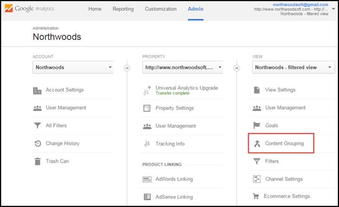Open the View dropdown showing filtered view

[293, 67]
